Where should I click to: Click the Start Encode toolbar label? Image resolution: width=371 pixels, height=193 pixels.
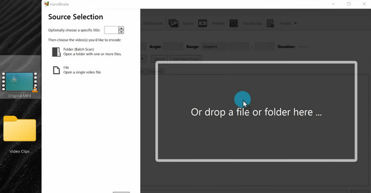(x=153, y=23)
